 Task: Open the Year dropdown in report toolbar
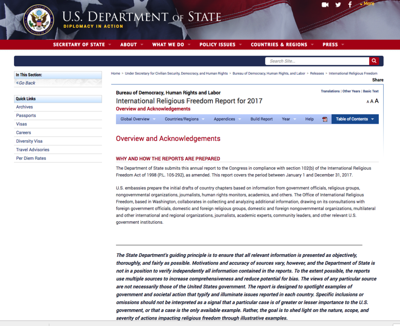(289, 119)
